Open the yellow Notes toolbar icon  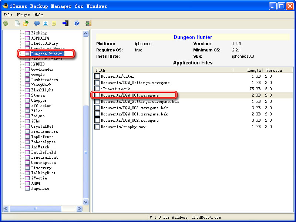click(54, 23)
